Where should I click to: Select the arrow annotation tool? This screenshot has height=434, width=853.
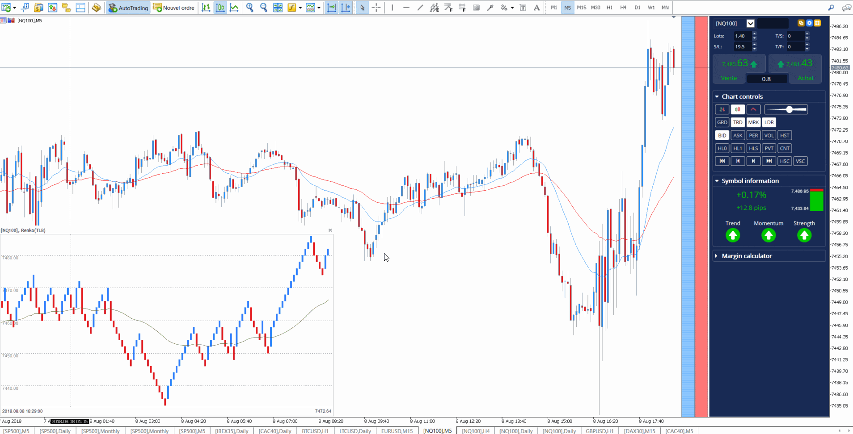(x=490, y=8)
